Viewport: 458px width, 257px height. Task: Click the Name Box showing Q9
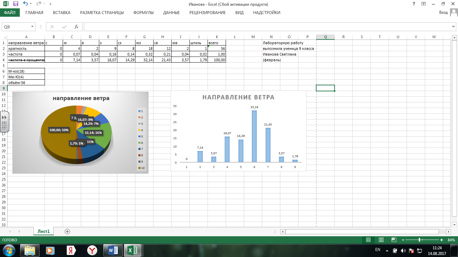(x=16, y=27)
